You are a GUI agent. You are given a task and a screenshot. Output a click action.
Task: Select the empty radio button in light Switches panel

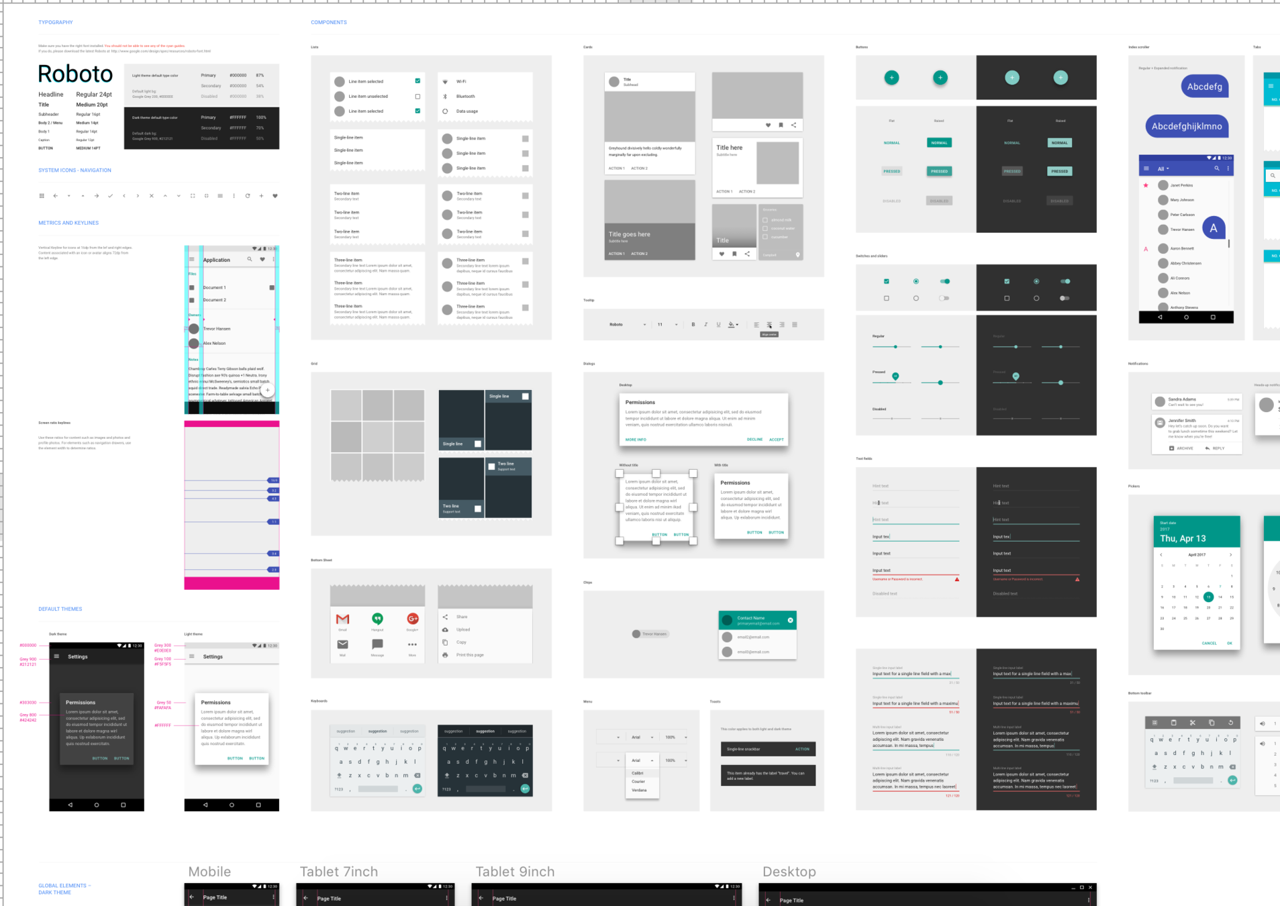tap(916, 298)
